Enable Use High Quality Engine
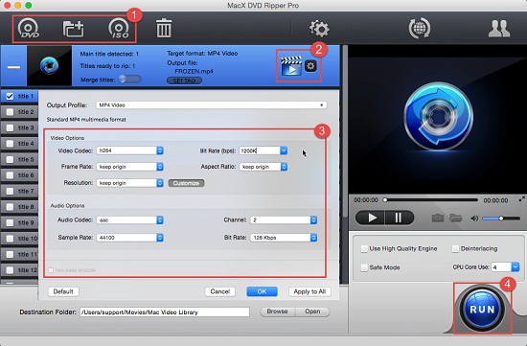Image resolution: width=527 pixels, height=346 pixels. (364, 249)
